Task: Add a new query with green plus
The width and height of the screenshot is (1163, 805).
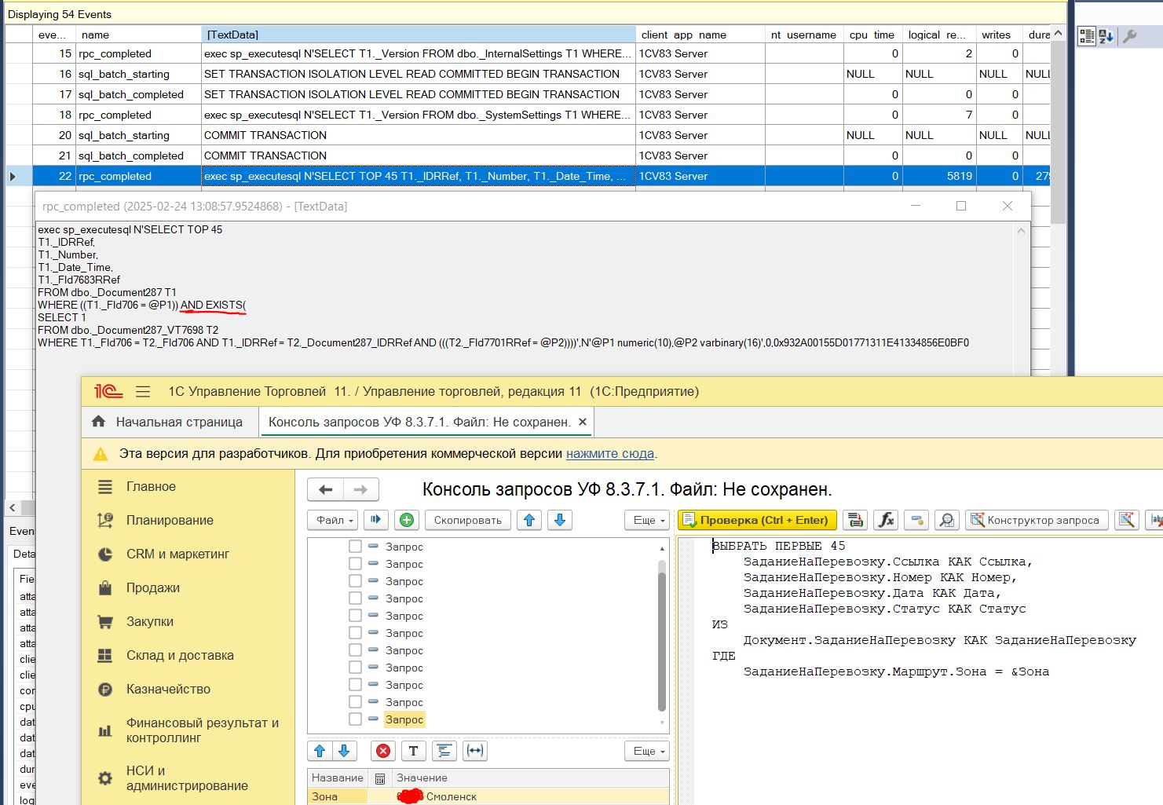Action: pyautogui.click(x=406, y=520)
